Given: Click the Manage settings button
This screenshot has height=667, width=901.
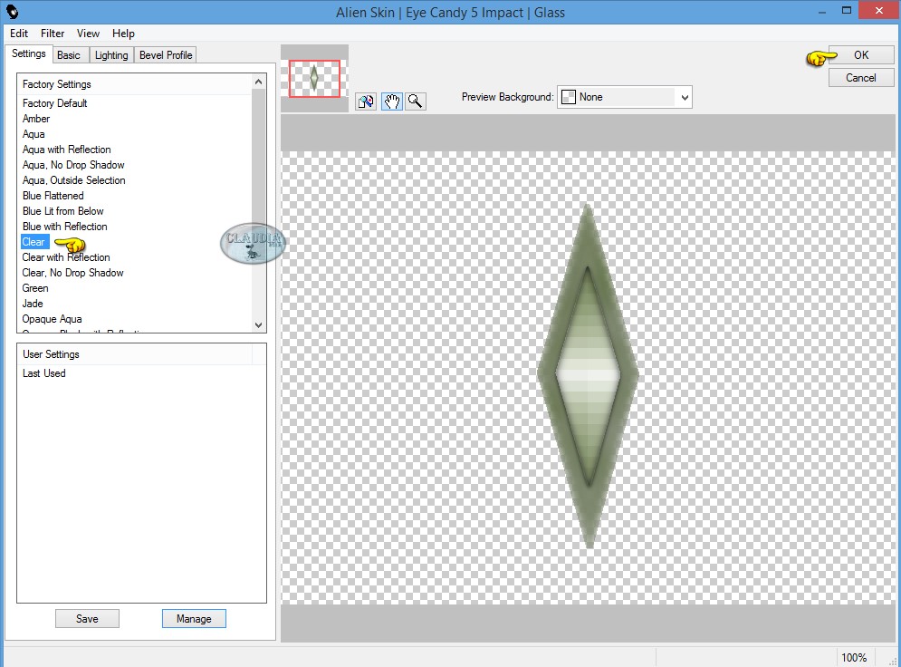Looking at the screenshot, I should coord(194,619).
